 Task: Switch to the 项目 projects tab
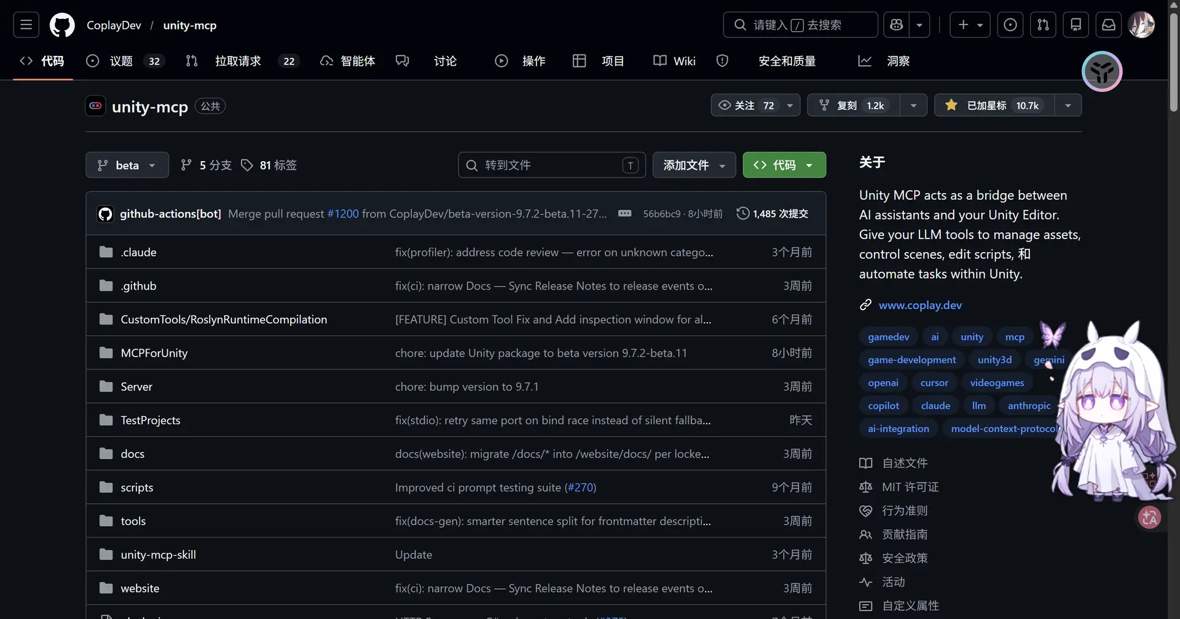coord(599,61)
